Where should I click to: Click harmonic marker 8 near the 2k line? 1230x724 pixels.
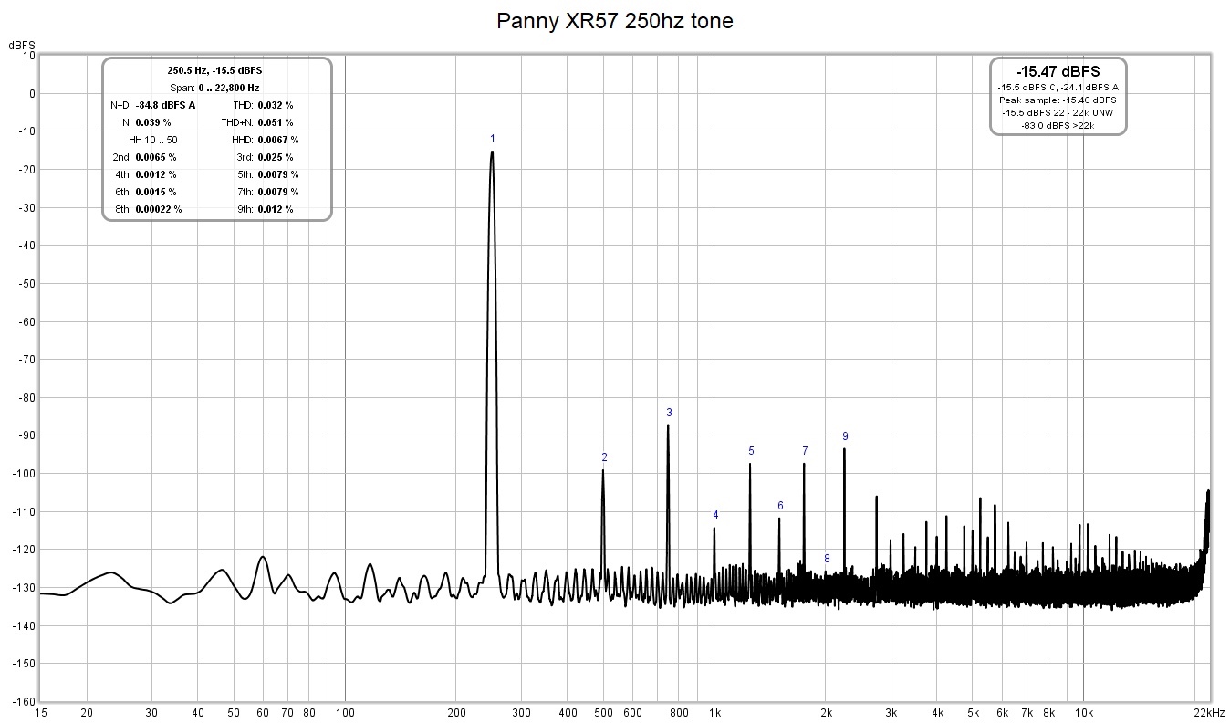827,559
